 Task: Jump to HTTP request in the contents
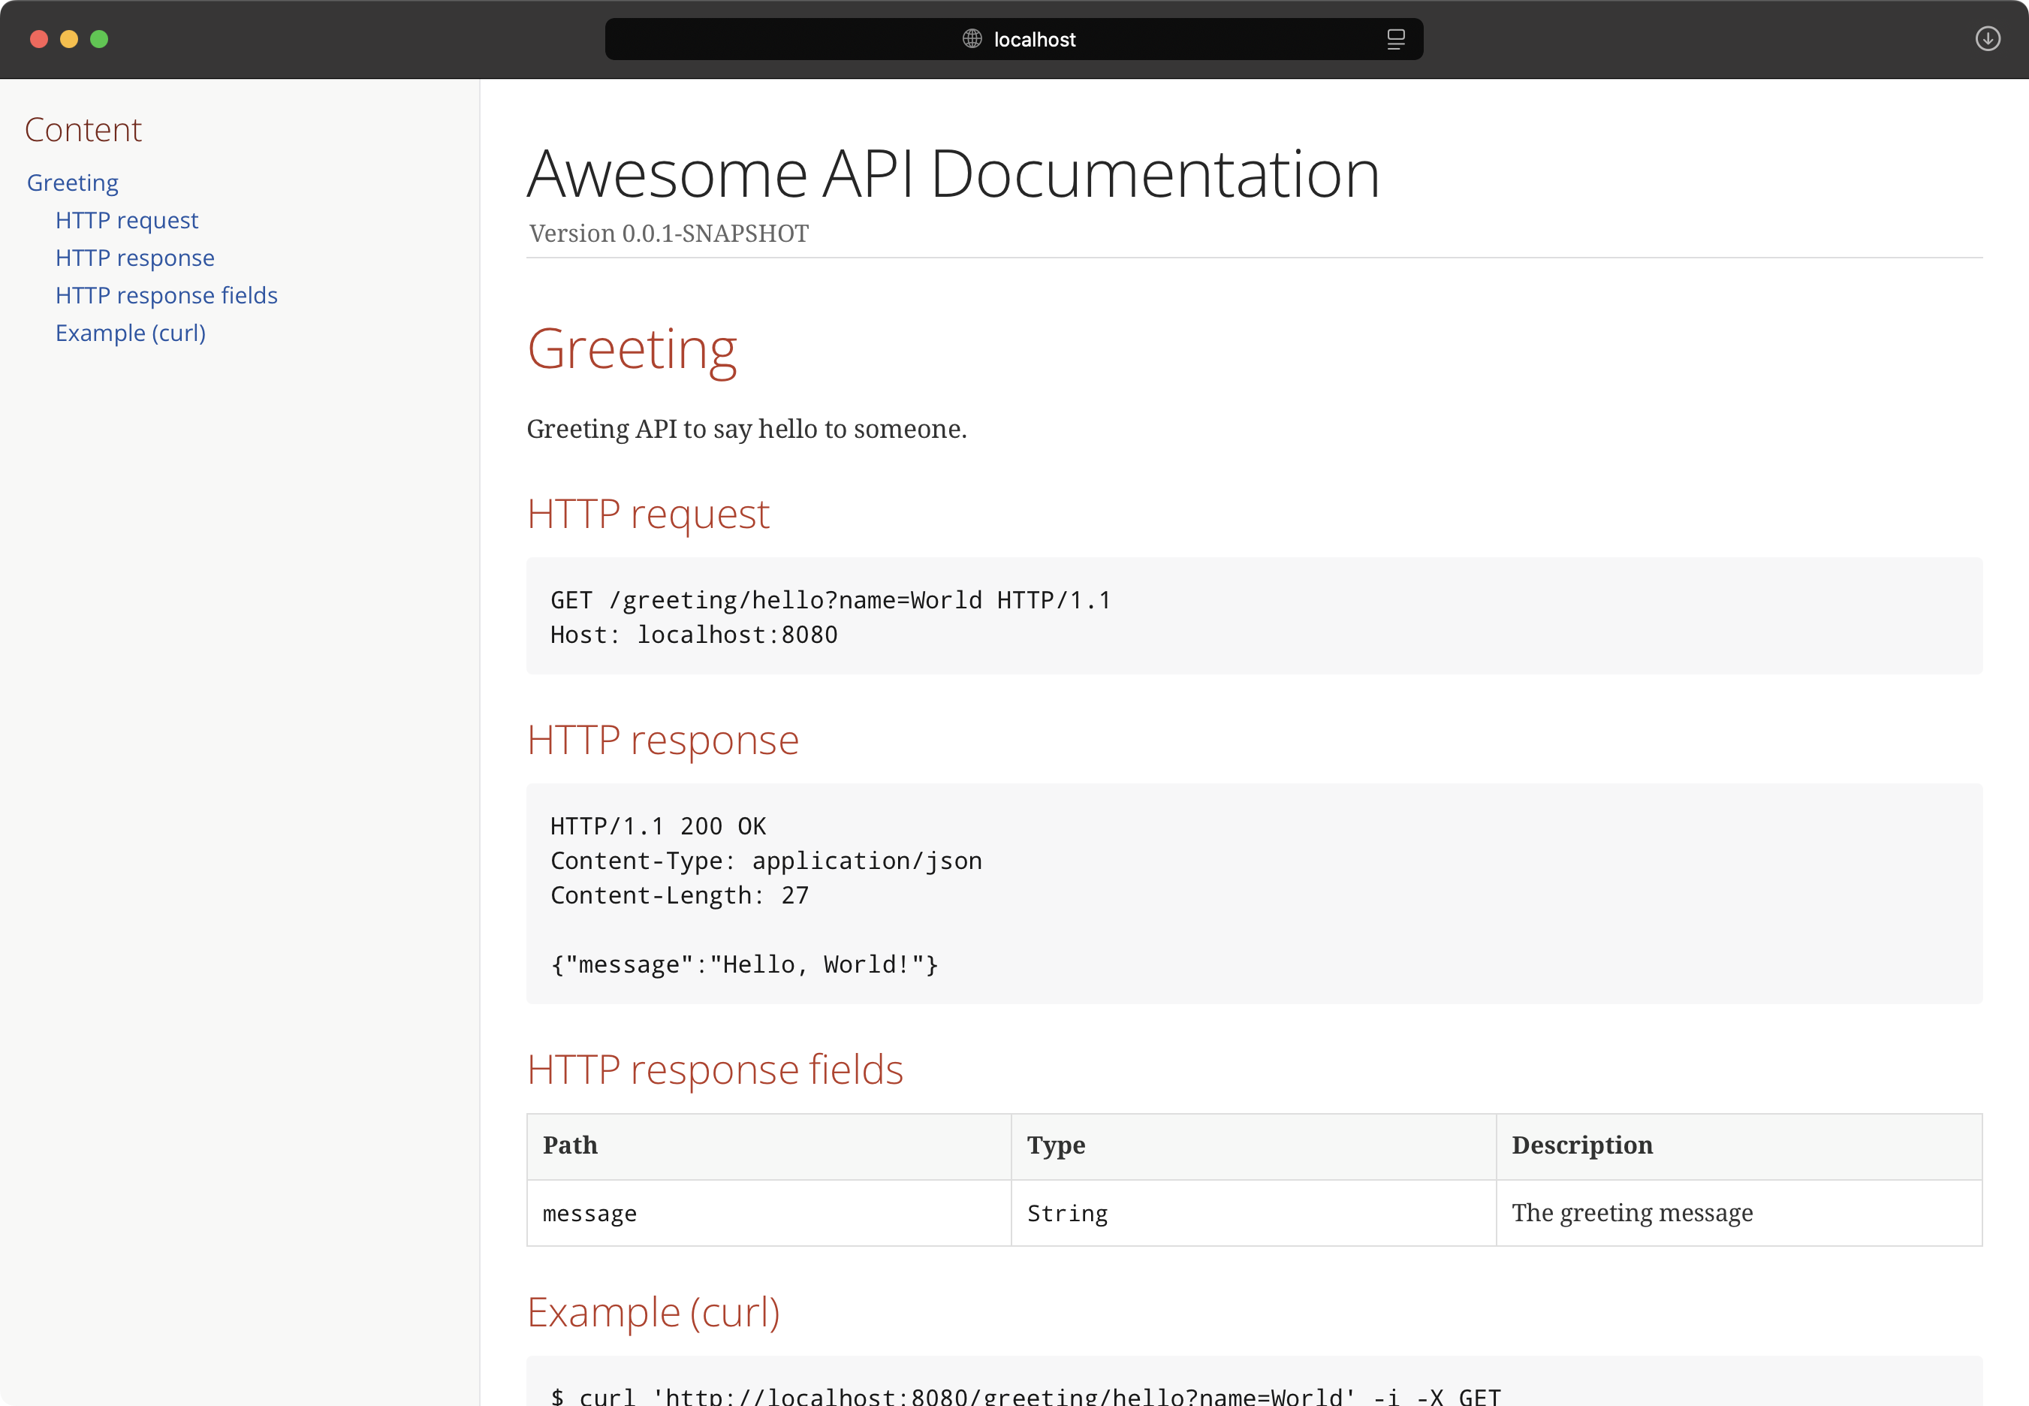(x=127, y=220)
